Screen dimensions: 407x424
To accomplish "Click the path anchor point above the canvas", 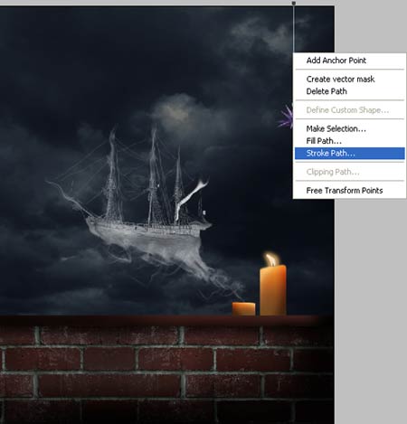I will (294, 3).
